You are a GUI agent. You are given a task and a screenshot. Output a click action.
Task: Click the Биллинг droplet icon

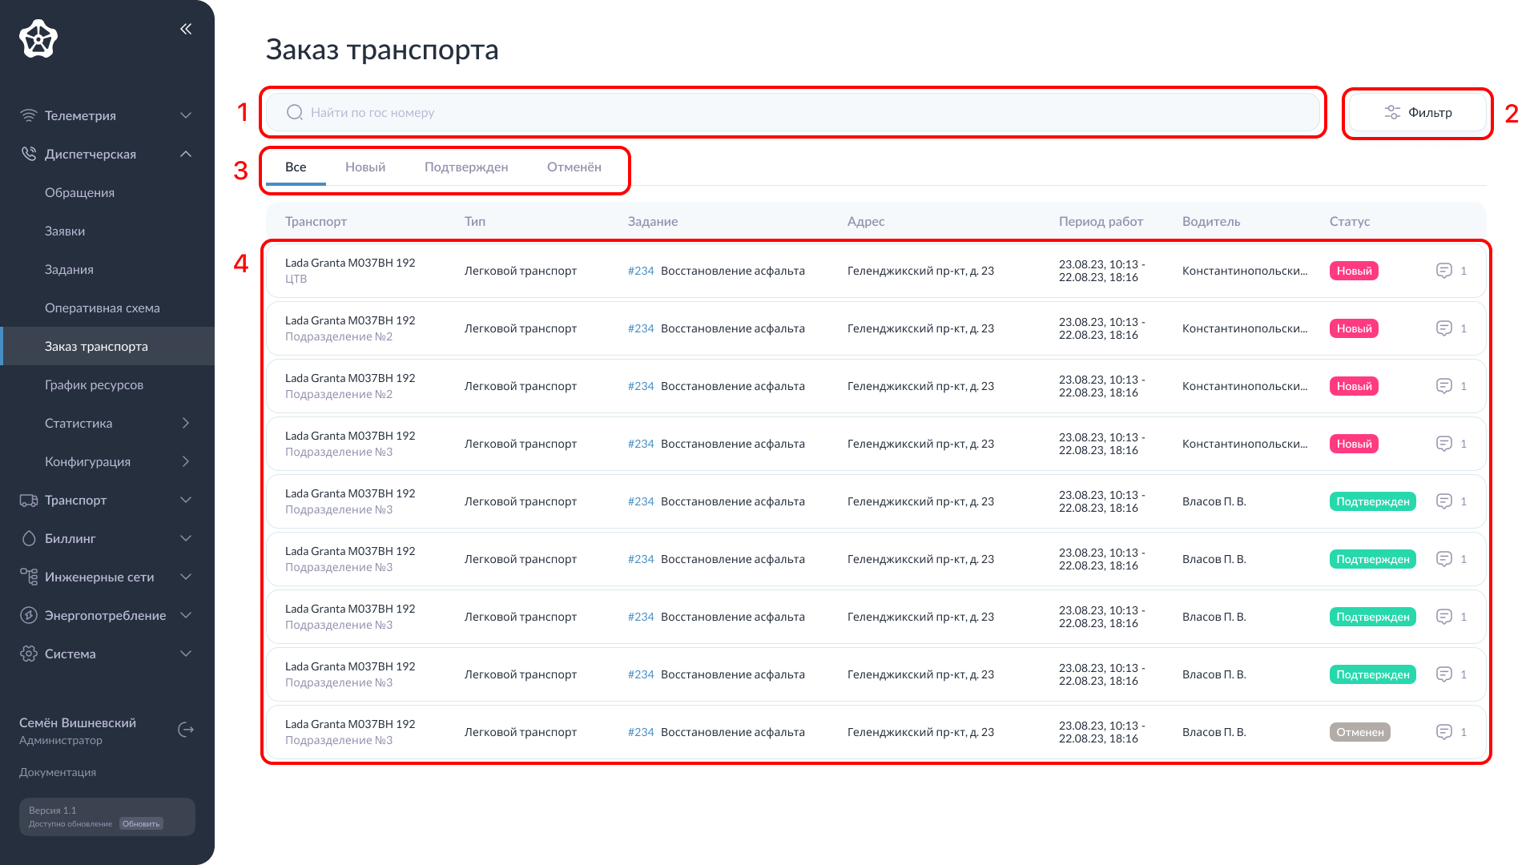coord(29,538)
